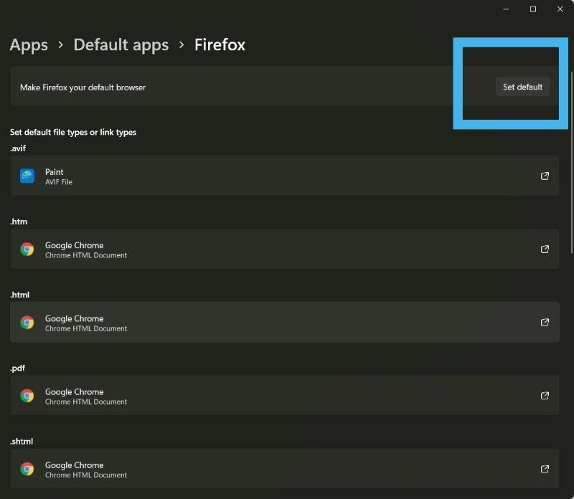
Task: Click 'Set default file types or link types' heading
Action: coord(73,132)
